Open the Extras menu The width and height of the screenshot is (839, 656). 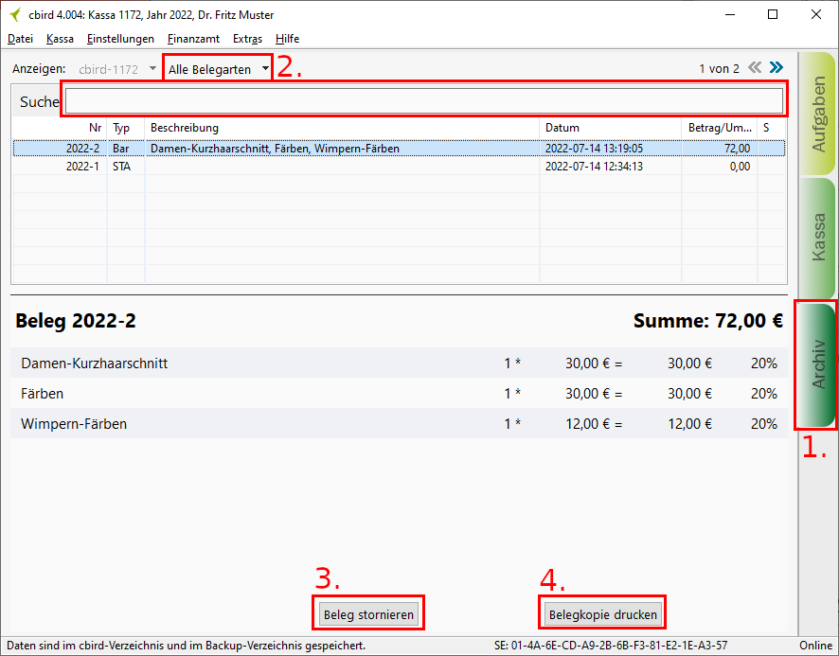pos(247,39)
